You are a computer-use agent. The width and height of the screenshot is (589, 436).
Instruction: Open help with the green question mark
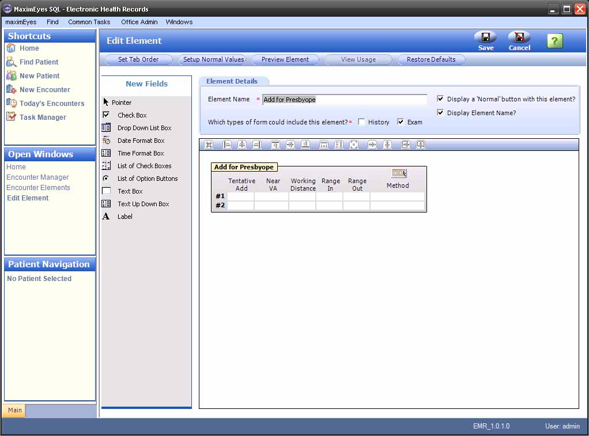[555, 40]
